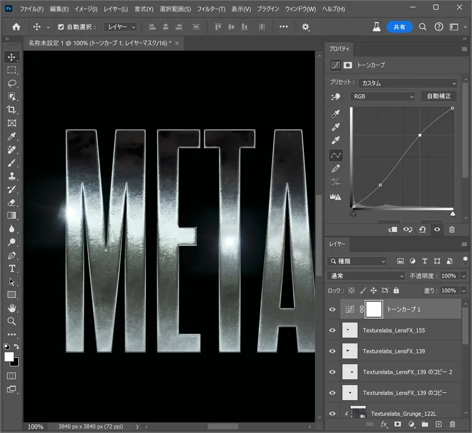The width and height of the screenshot is (472, 433).
Task: Select the Crop tool
Action: point(12,110)
